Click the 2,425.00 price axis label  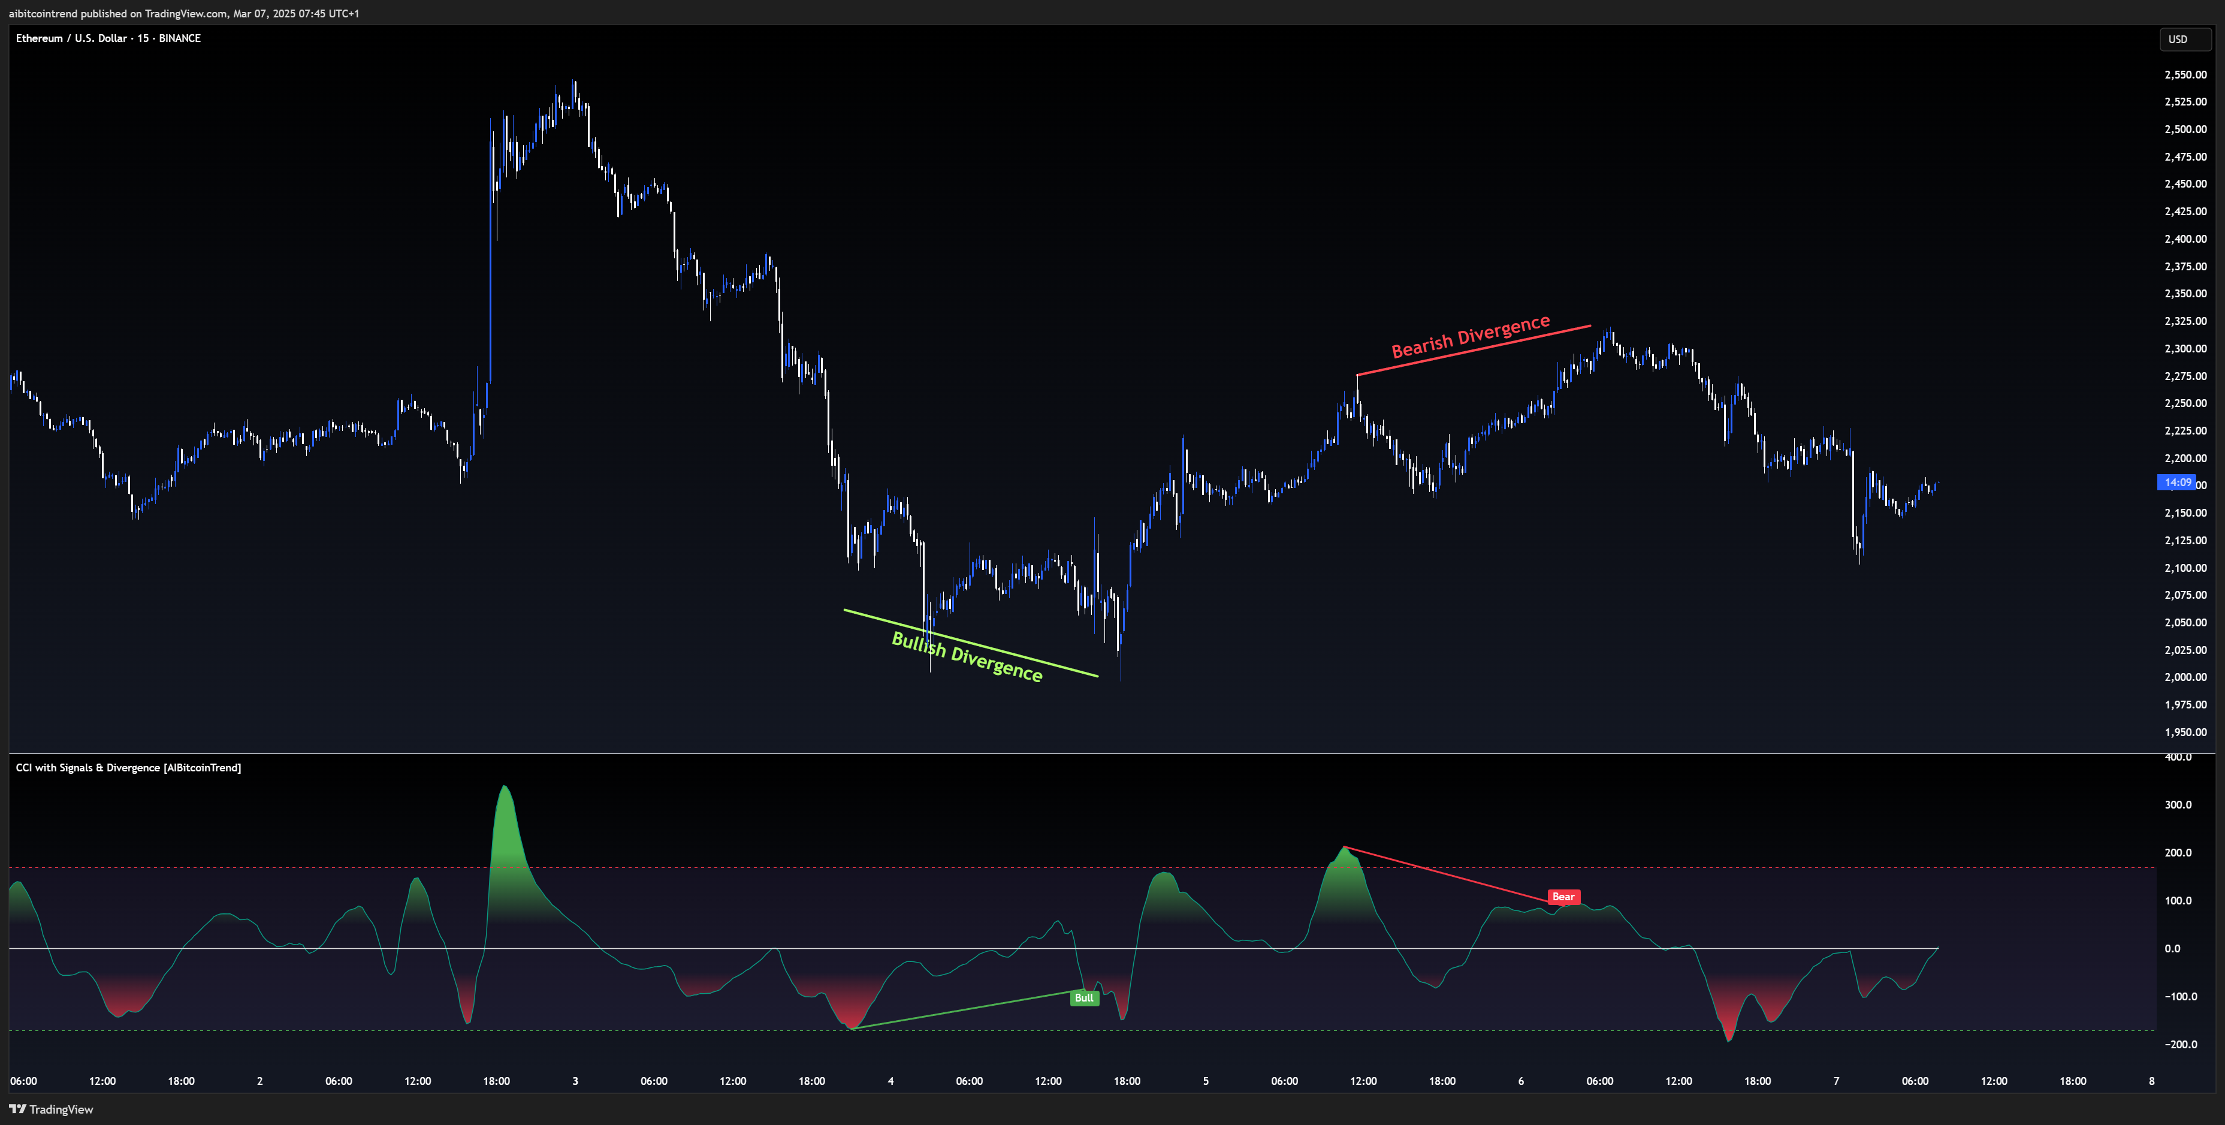(2184, 212)
